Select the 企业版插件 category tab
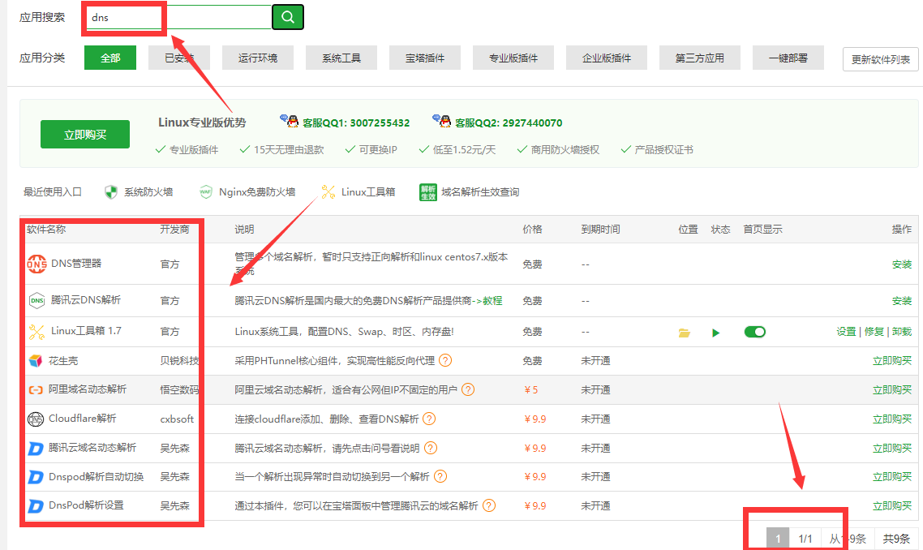This screenshot has width=923, height=550. tap(607, 58)
